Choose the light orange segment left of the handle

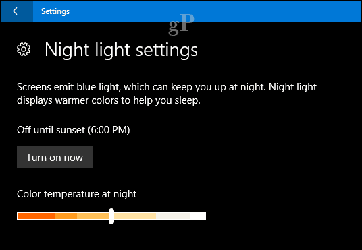click(93, 216)
